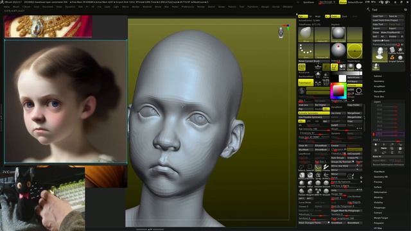Viewport: 411px width, 231px height.
Task: Select the Cylinder3D tool icon
Action: tap(392, 50)
